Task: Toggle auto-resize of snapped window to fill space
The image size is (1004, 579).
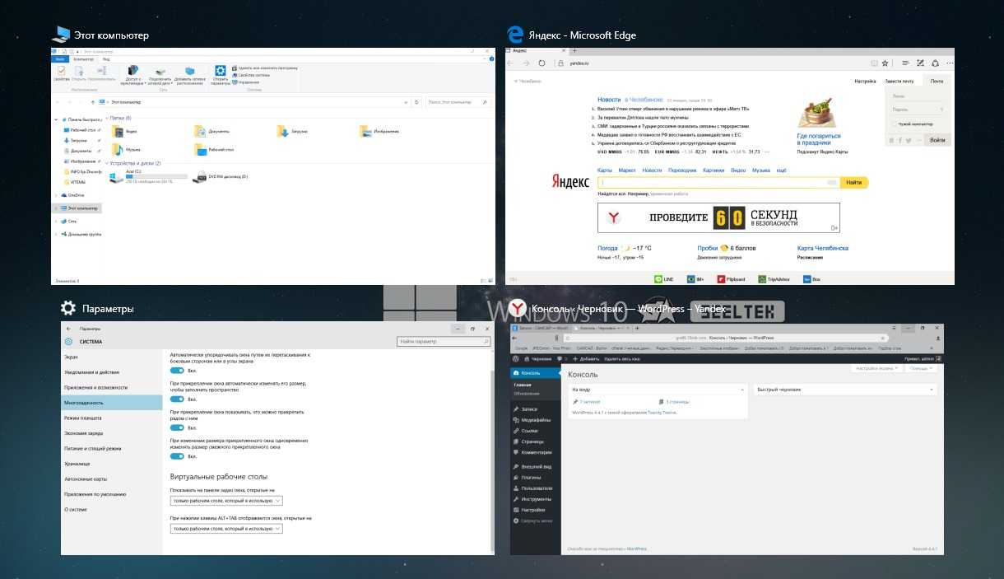Action: click(x=176, y=399)
